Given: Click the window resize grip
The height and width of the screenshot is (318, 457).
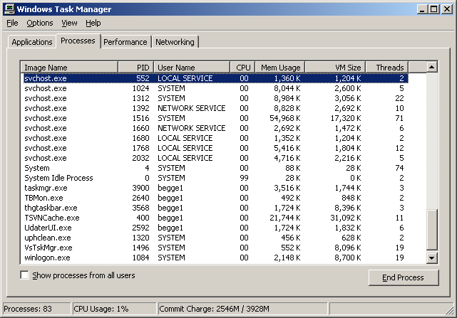Looking at the screenshot, I should pyautogui.click(x=450, y=311).
